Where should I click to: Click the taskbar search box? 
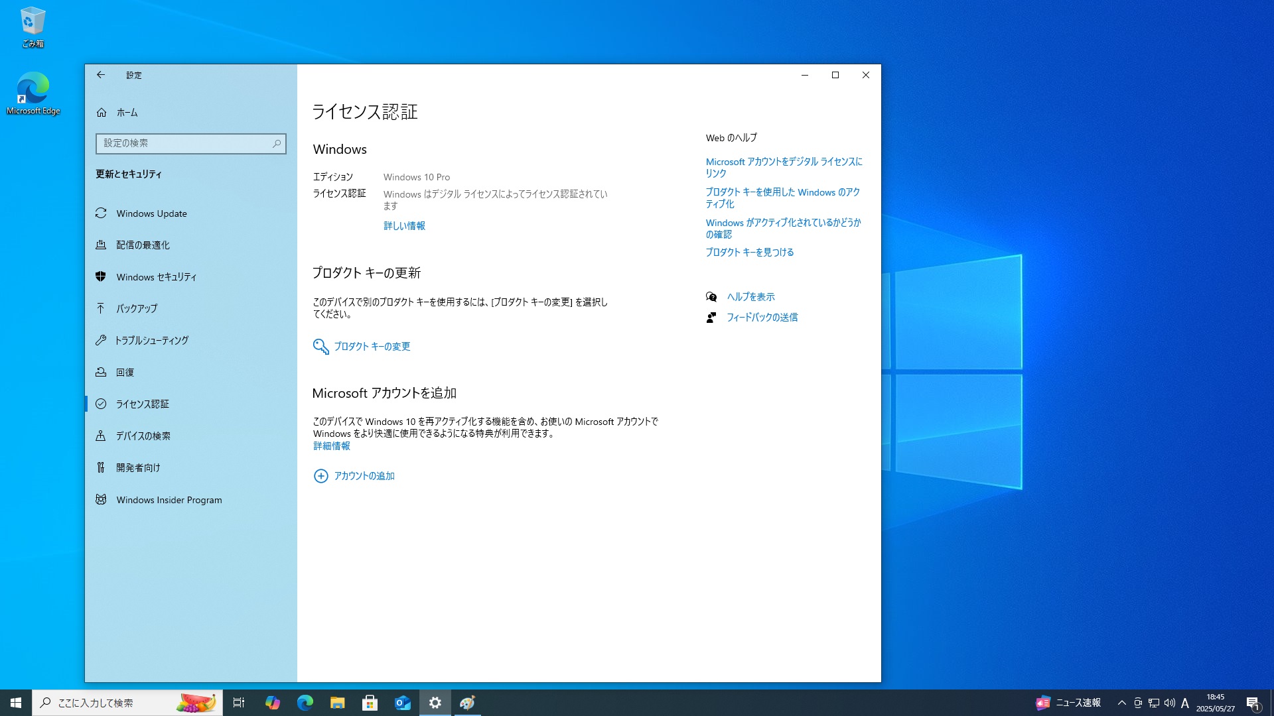(127, 703)
